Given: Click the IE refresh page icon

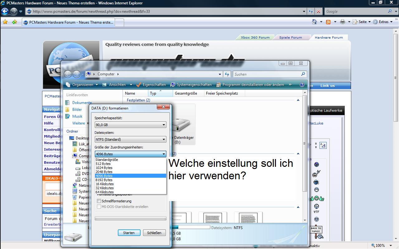Looking at the screenshot, I should (x=311, y=12).
